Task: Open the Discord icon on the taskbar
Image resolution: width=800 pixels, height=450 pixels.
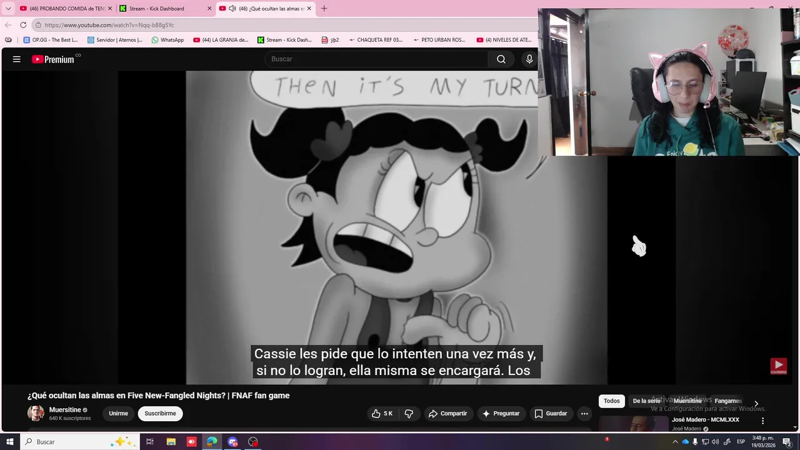Action: (232, 442)
